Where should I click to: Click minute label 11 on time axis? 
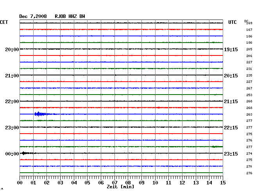click(x=168, y=182)
